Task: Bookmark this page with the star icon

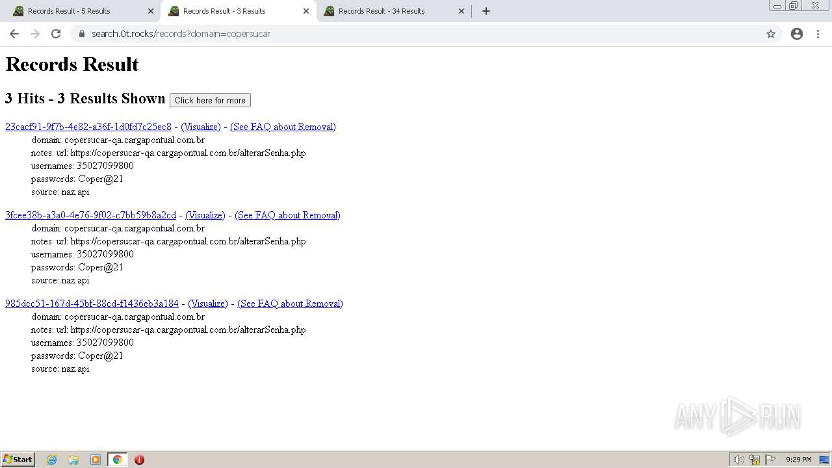Action: (x=771, y=34)
